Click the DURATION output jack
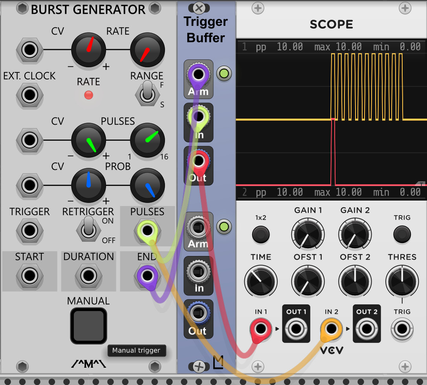The image size is (427, 385). tap(88, 276)
